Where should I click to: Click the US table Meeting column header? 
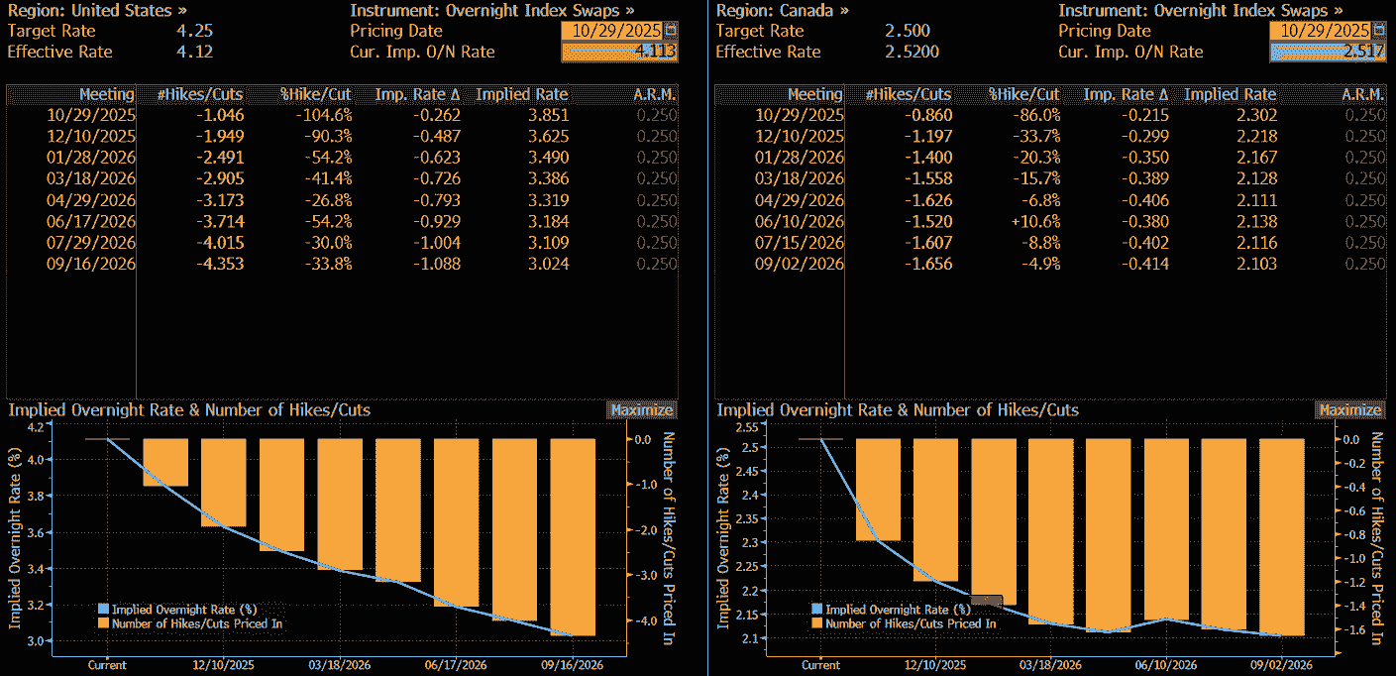click(x=106, y=94)
